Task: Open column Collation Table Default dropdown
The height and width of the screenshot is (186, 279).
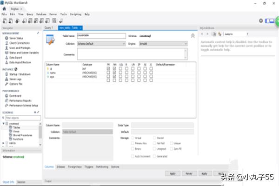Action: pos(87,132)
